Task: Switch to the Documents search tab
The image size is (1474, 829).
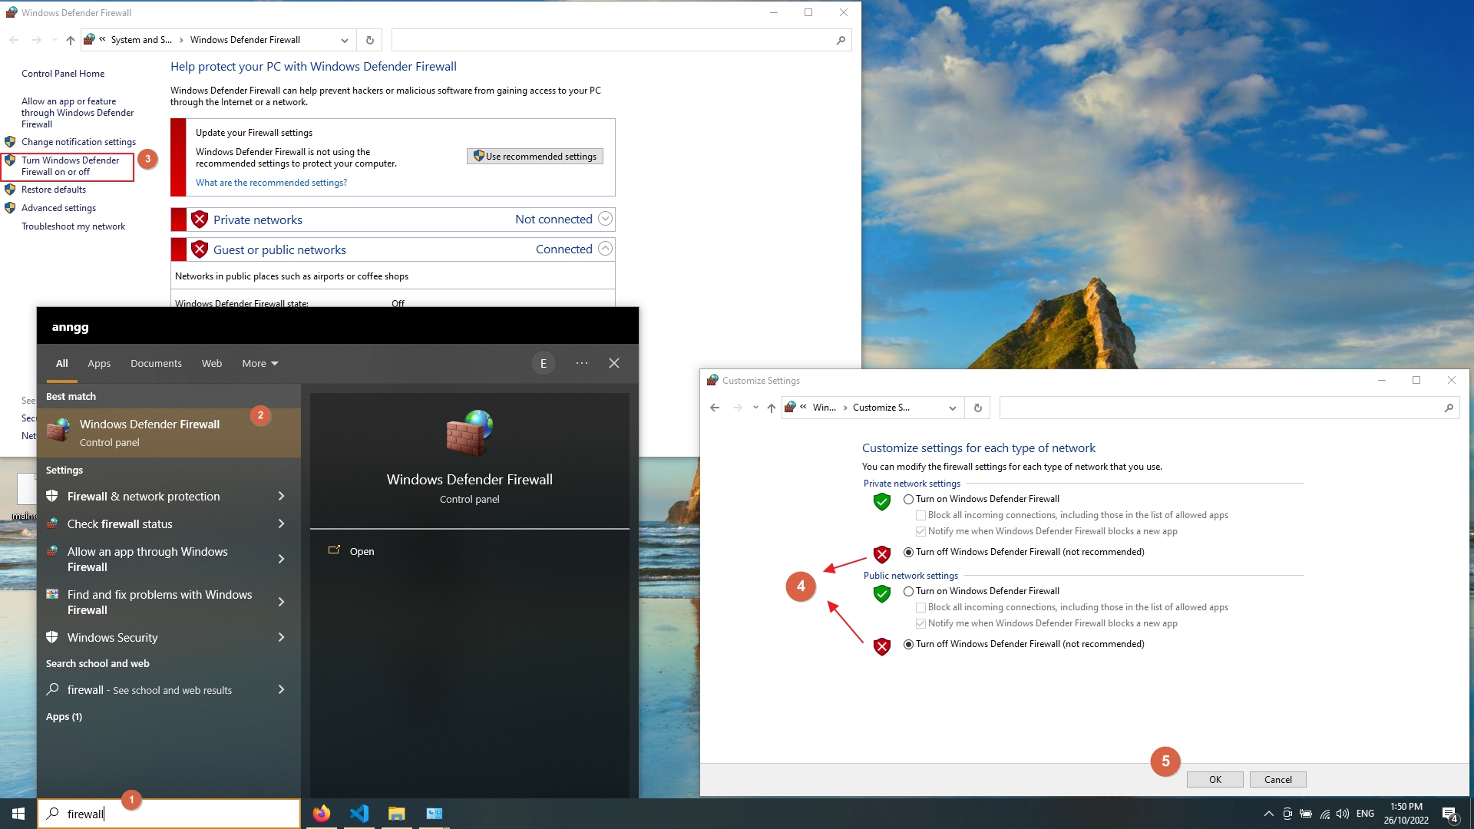Action: point(156,363)
